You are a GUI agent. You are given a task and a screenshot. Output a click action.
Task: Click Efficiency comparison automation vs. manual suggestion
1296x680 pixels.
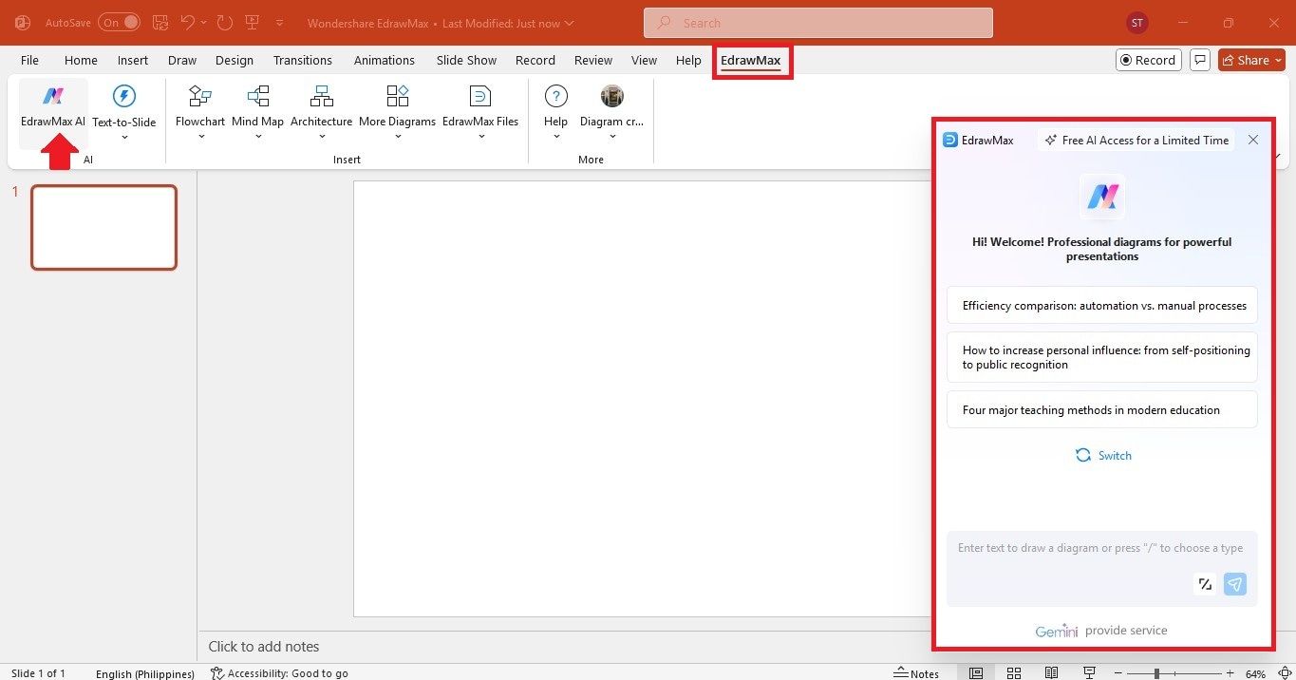1102,306
